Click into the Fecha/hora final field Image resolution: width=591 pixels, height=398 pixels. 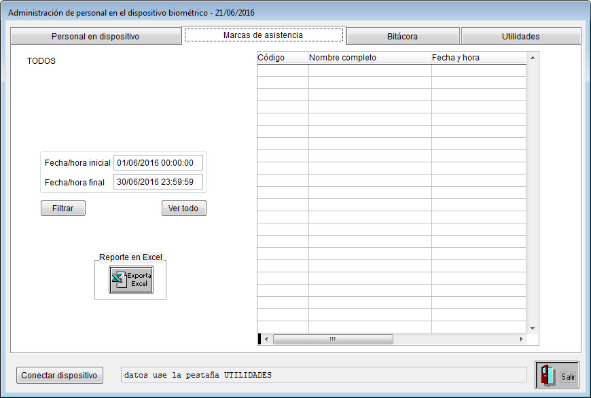click(158, 182)
